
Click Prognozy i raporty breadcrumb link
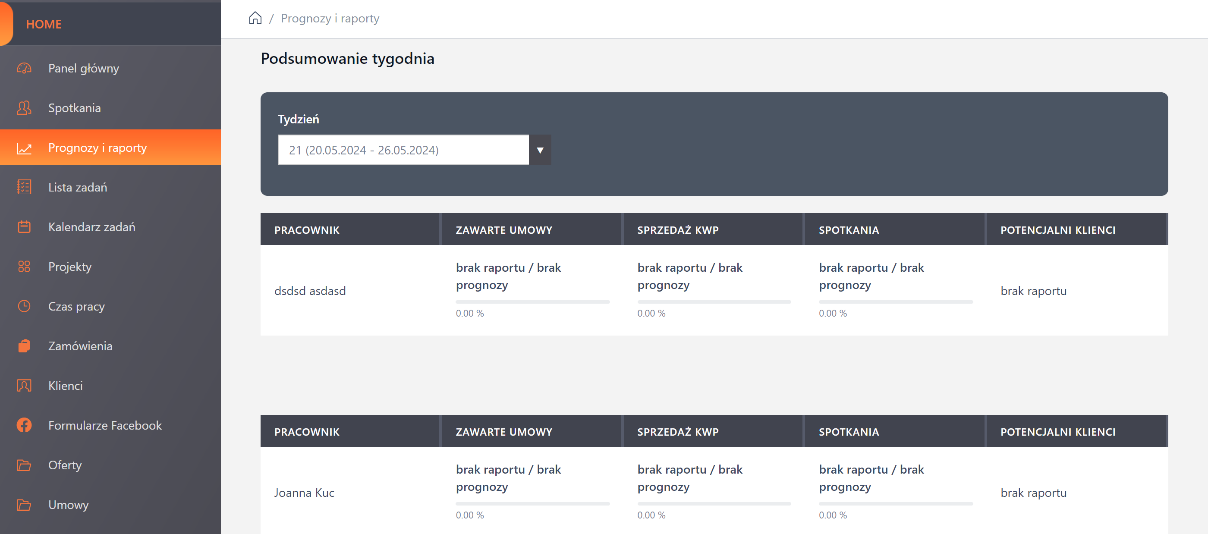(x=330, y=18)
